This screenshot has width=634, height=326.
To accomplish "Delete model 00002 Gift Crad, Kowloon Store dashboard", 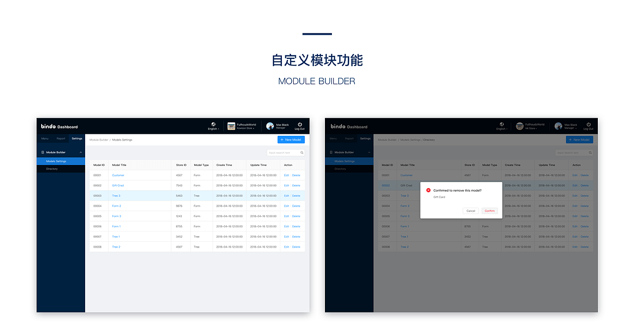I will 296,185.
